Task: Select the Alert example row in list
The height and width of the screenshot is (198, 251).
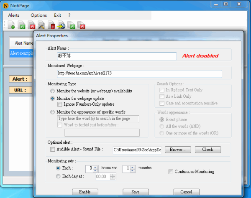Action: (x=22, y=53)
